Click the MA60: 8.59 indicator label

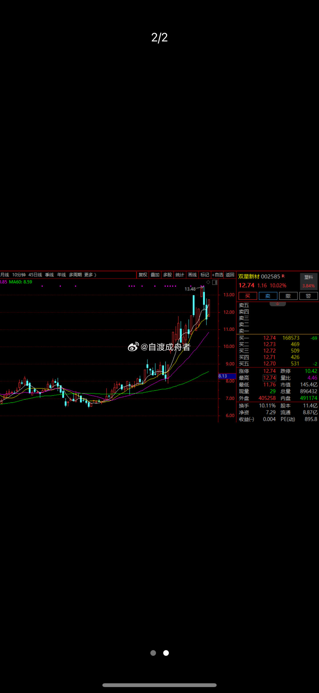coord(20,282)
